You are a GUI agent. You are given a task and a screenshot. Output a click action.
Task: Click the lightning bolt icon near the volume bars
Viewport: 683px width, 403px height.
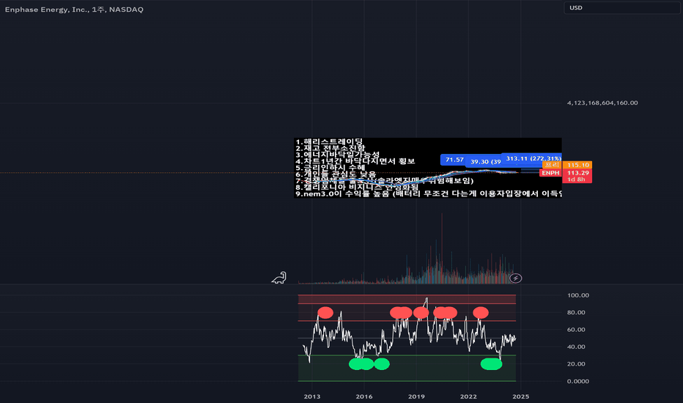point(516,278)
